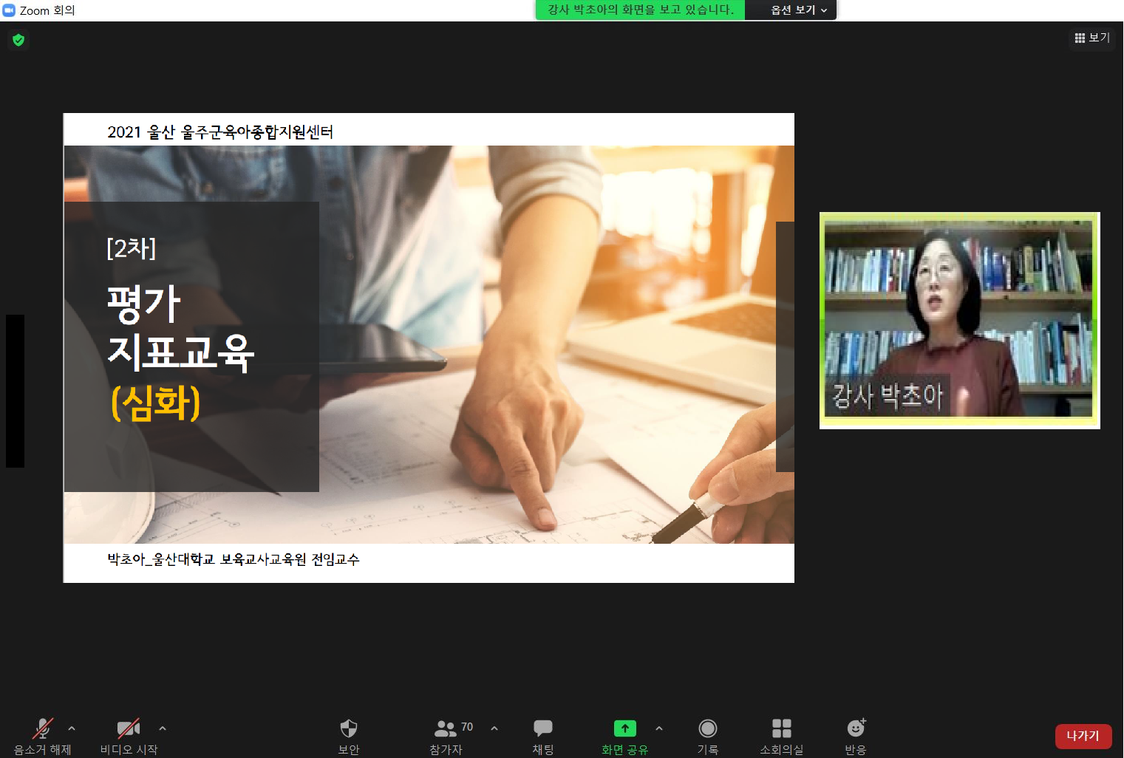Click the speaker video thumbnail 강사 박초아
The image size is (1124, 758).
[x=959, y=320]
